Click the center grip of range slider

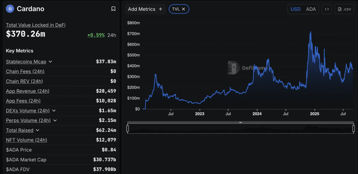(x=241, y=122)
